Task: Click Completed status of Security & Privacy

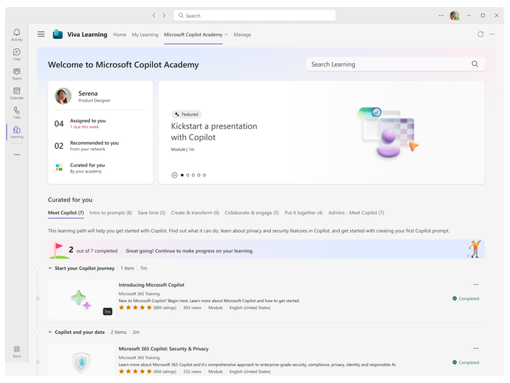Action: (466, 362)
